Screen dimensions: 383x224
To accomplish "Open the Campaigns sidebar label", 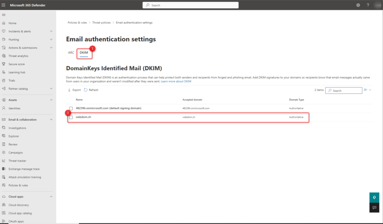I will pos(16,153).
